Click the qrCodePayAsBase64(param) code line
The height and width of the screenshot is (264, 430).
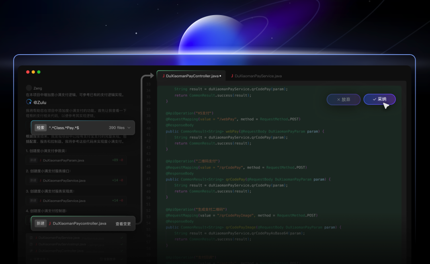click(239, 233)
